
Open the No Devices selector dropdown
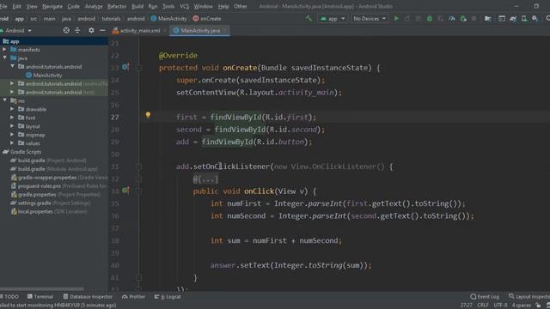click(370, 19)
